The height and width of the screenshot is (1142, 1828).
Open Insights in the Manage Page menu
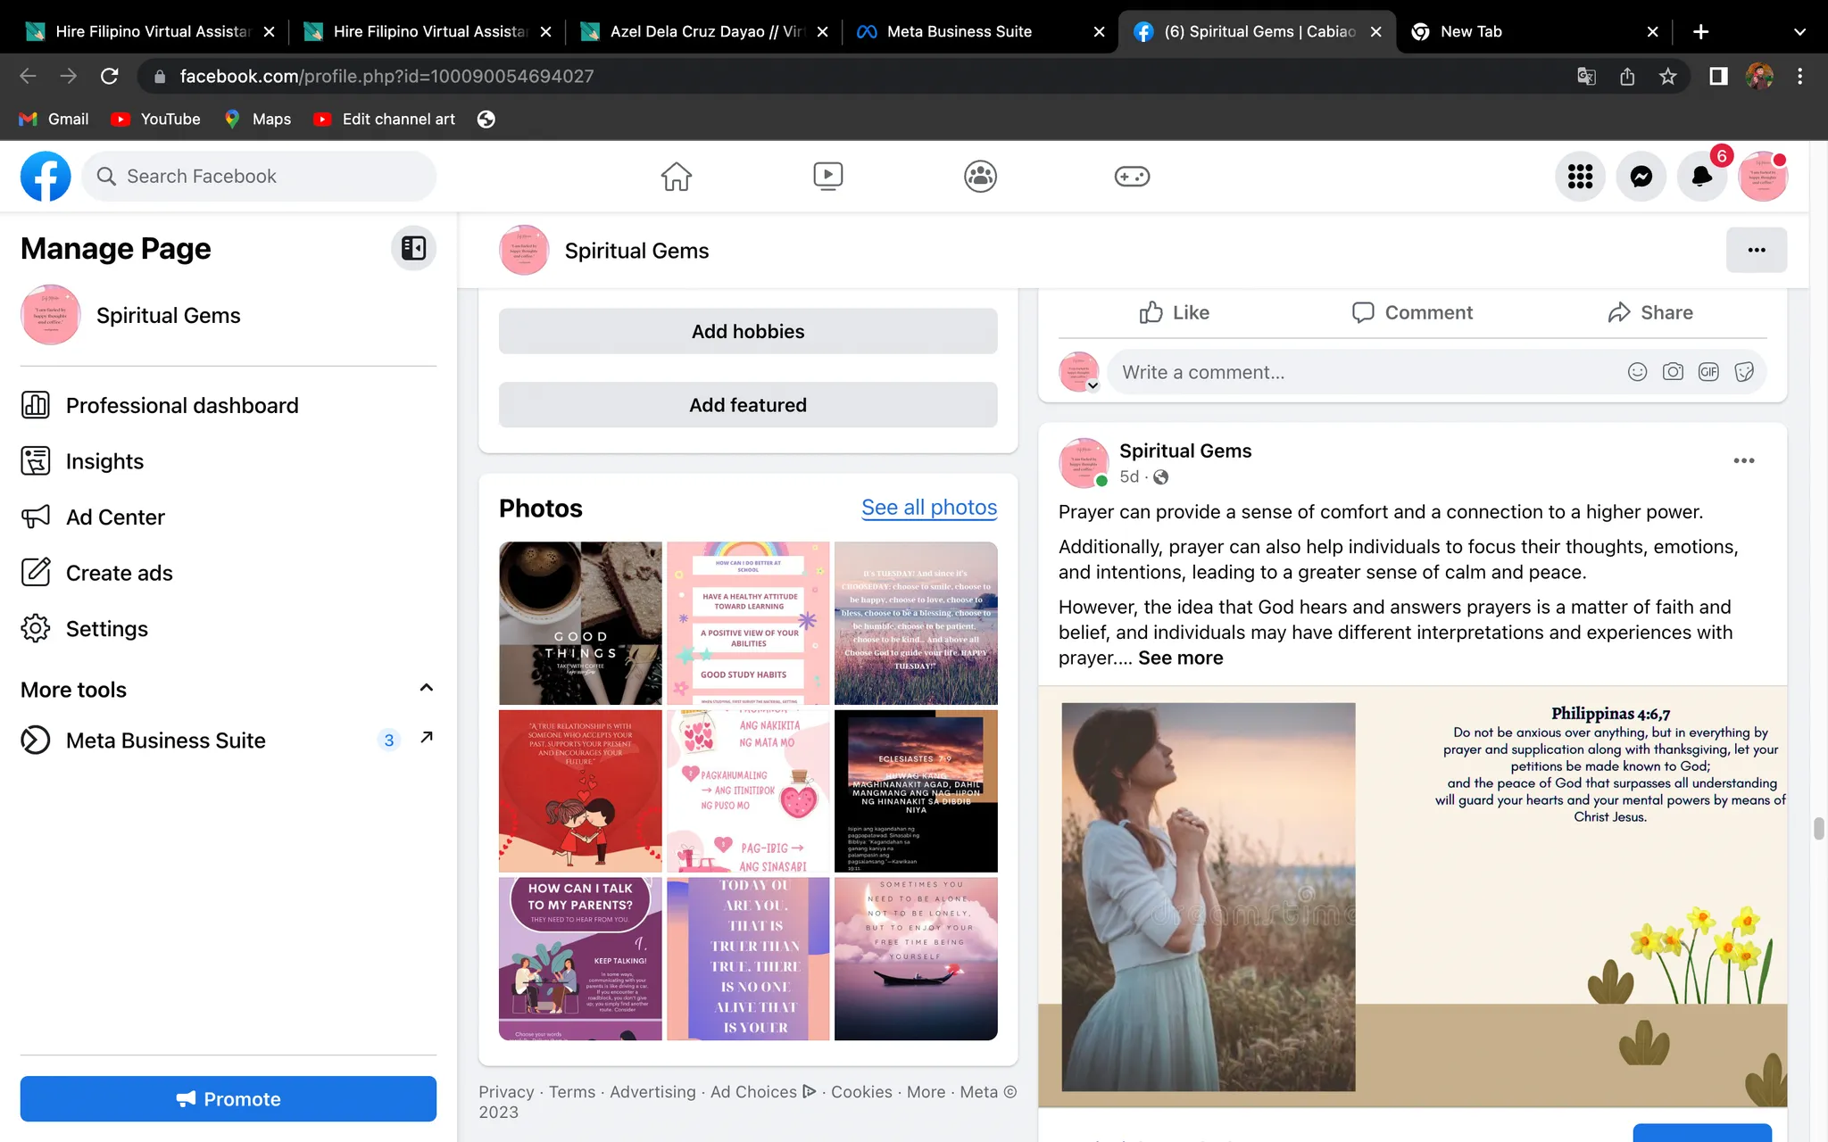click(104, 461)
